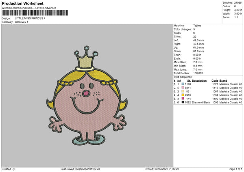Click the Colorway 1 value
Screen dimensions: 244x172
click(22, 22)
